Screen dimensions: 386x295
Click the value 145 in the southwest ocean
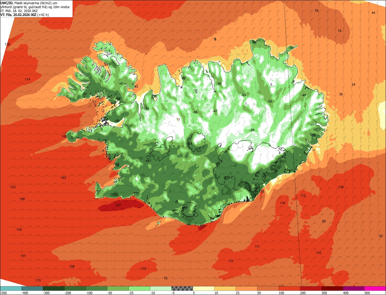(19, 230)
